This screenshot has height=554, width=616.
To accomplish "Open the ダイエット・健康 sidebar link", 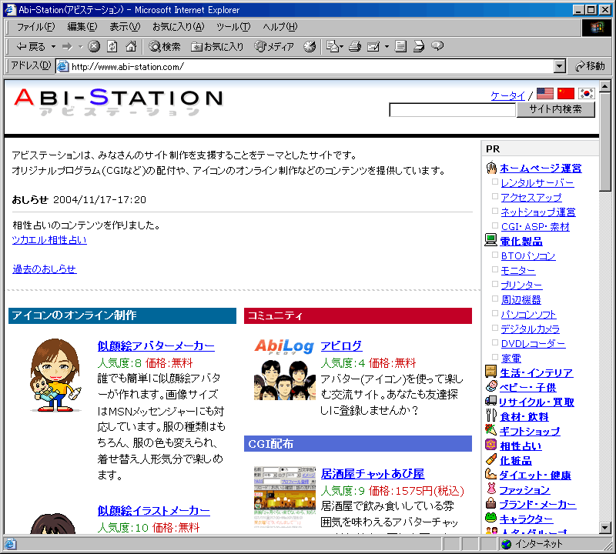I will point(535,475).
